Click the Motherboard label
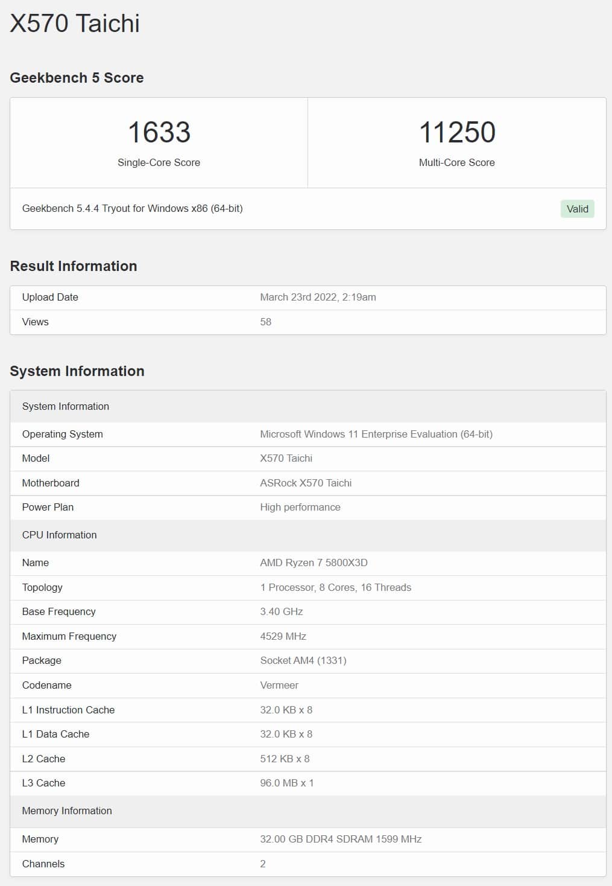This screenshot has width=612, height=886. [x=51, y=483]
